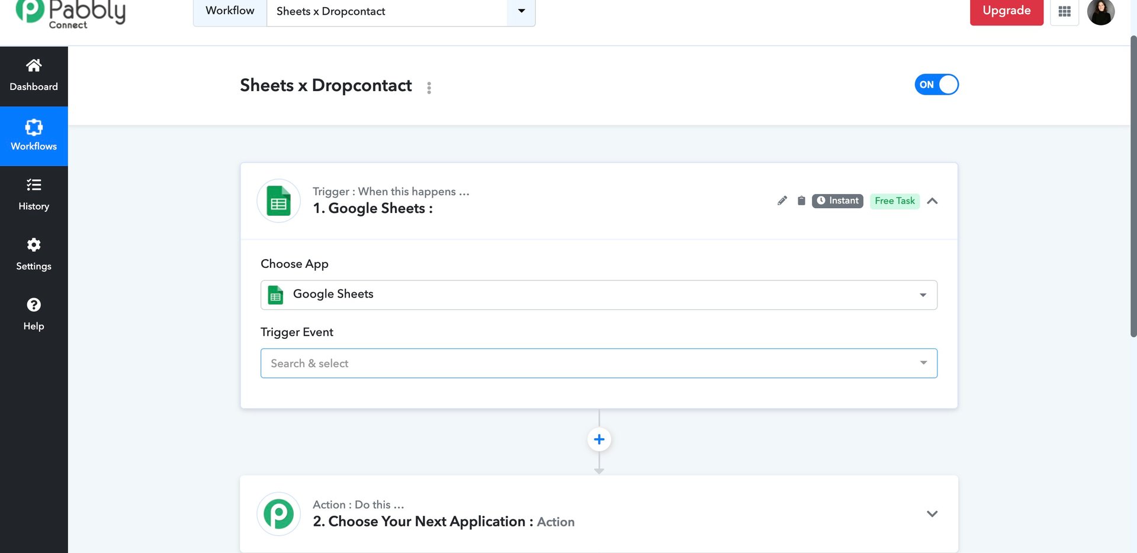Open the Choose App dropdown
Viewport: 1137px width, 553px height.
(x=599, y=295)
